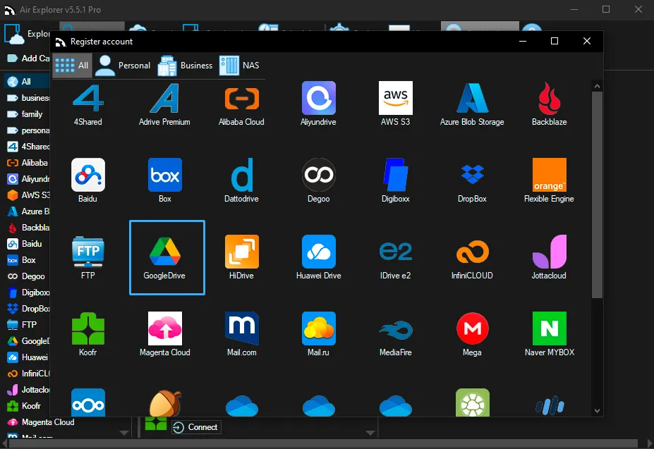
Task: Select Degoo in main window sidebar
Action: point(26,276)
